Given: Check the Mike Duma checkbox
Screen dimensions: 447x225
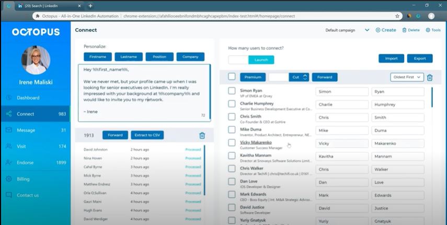Looking at the screenshot, I should [x=232, y=129].
